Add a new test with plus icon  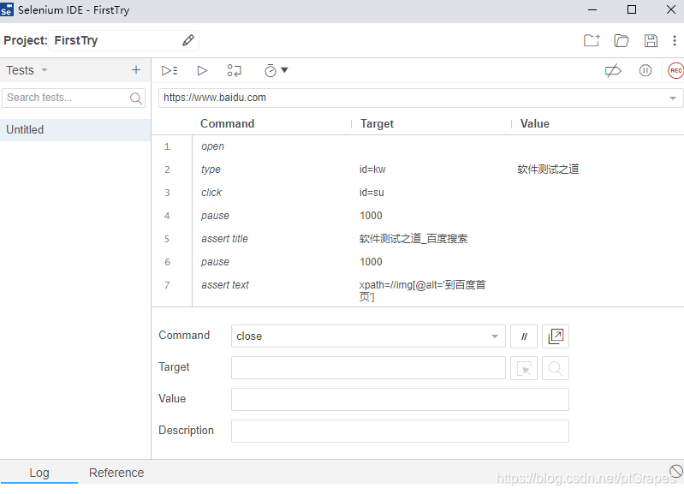[136, 70]
